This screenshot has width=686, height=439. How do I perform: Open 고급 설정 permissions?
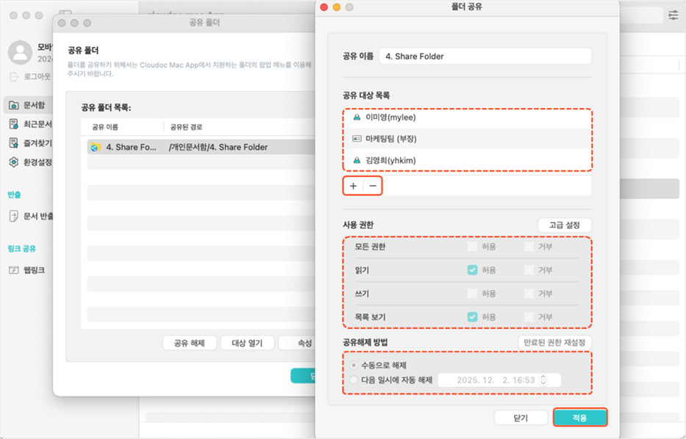pos(564,225)
